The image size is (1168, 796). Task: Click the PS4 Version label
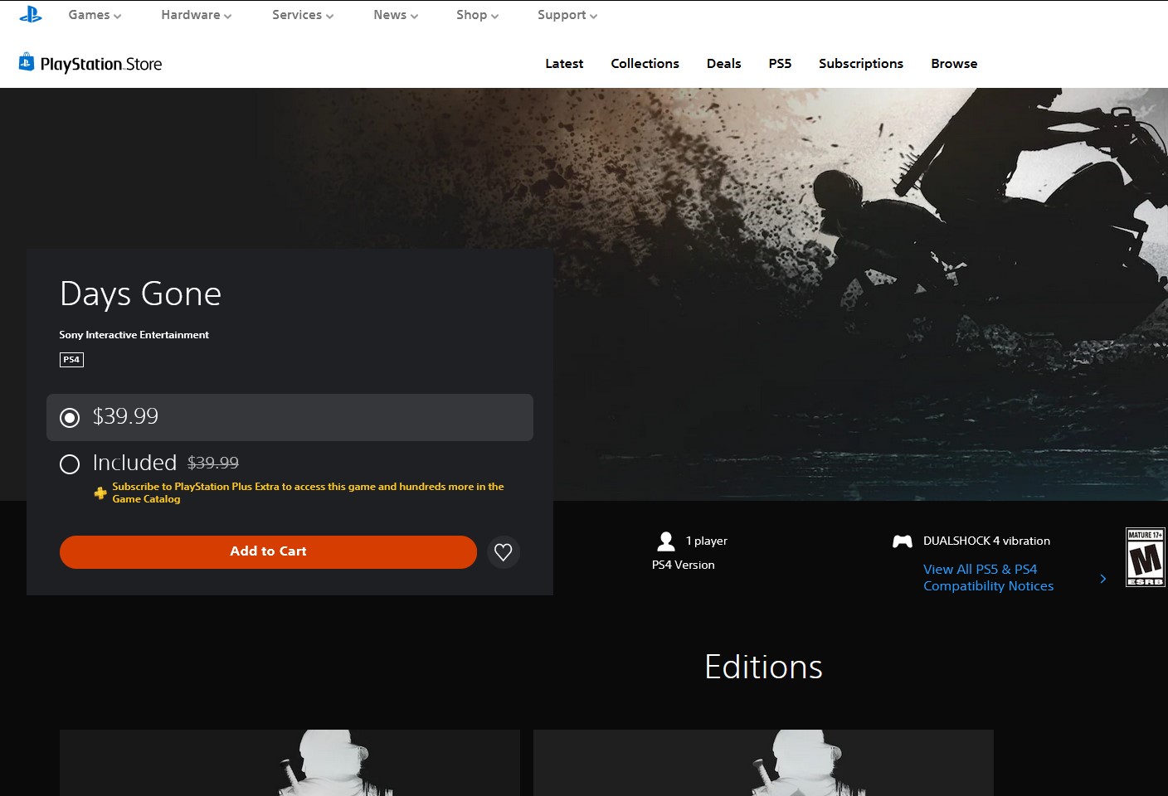click(683, 565)
